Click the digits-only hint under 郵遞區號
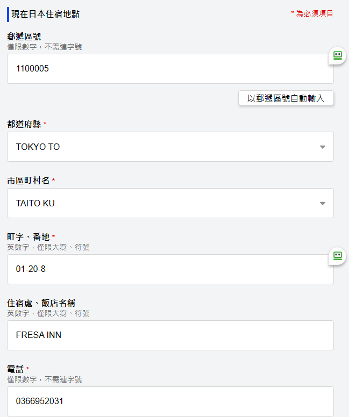Image resolution: width=349 pixels, height=417 pixels. [44, 47]
